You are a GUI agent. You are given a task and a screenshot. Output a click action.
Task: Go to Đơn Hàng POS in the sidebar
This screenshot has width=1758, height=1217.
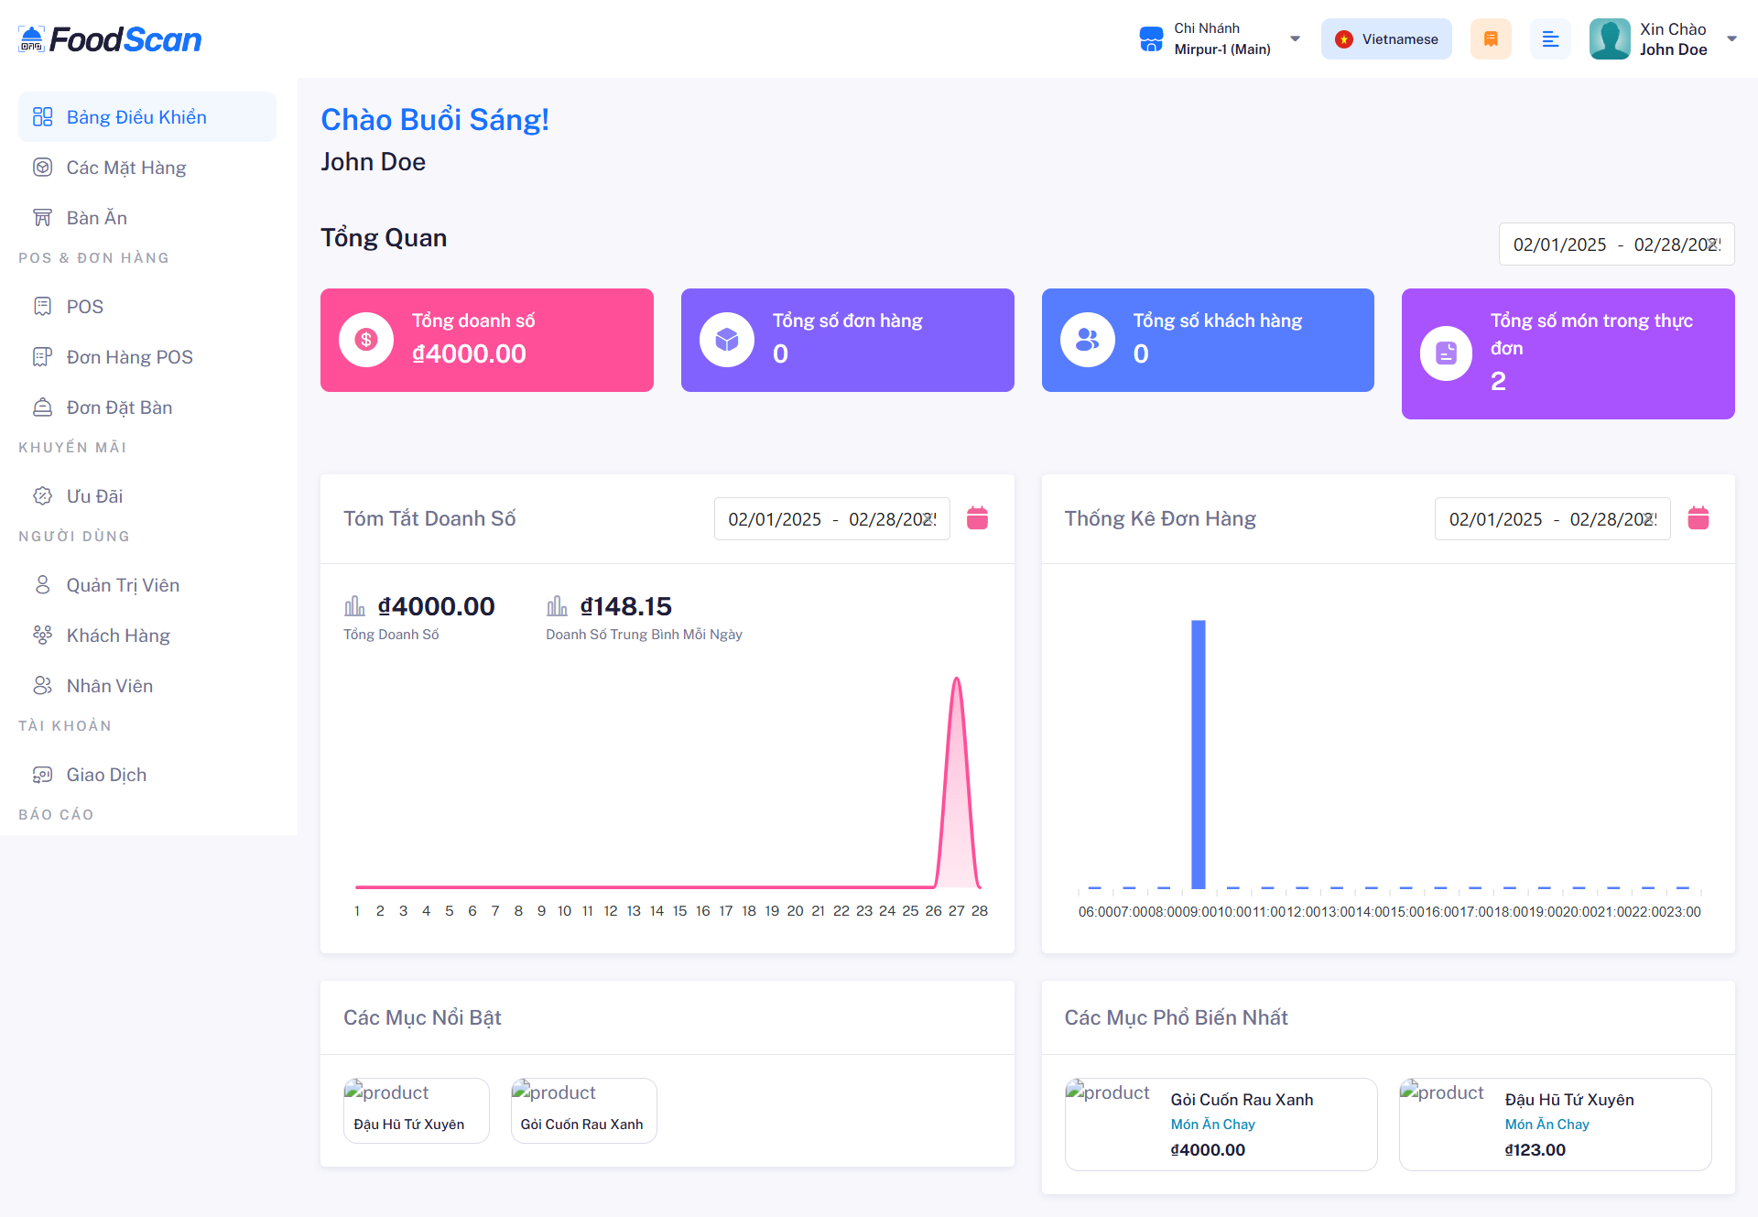129,357
